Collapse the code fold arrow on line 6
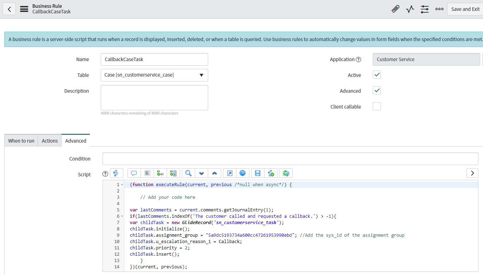 tap(122, 216)
